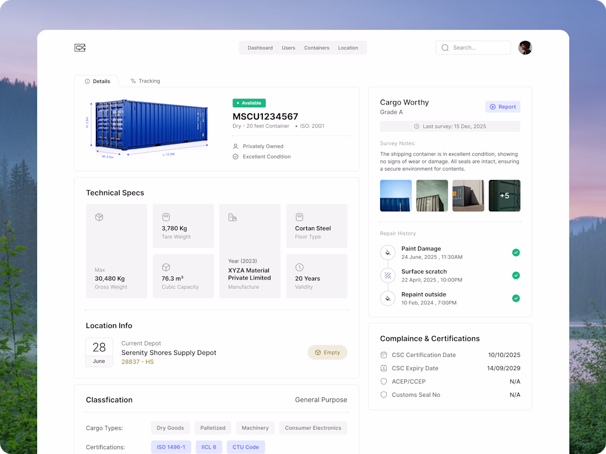Click the Empty status badge
606x454 pixels.
327,352
